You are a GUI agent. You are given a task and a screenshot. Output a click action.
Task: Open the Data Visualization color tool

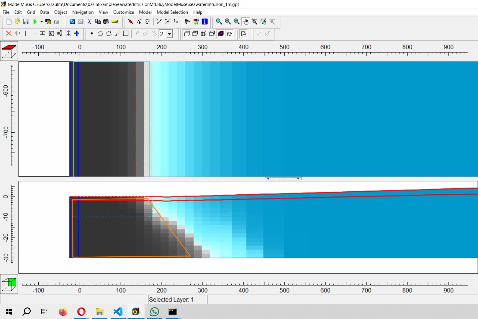(x=48, y=22)
